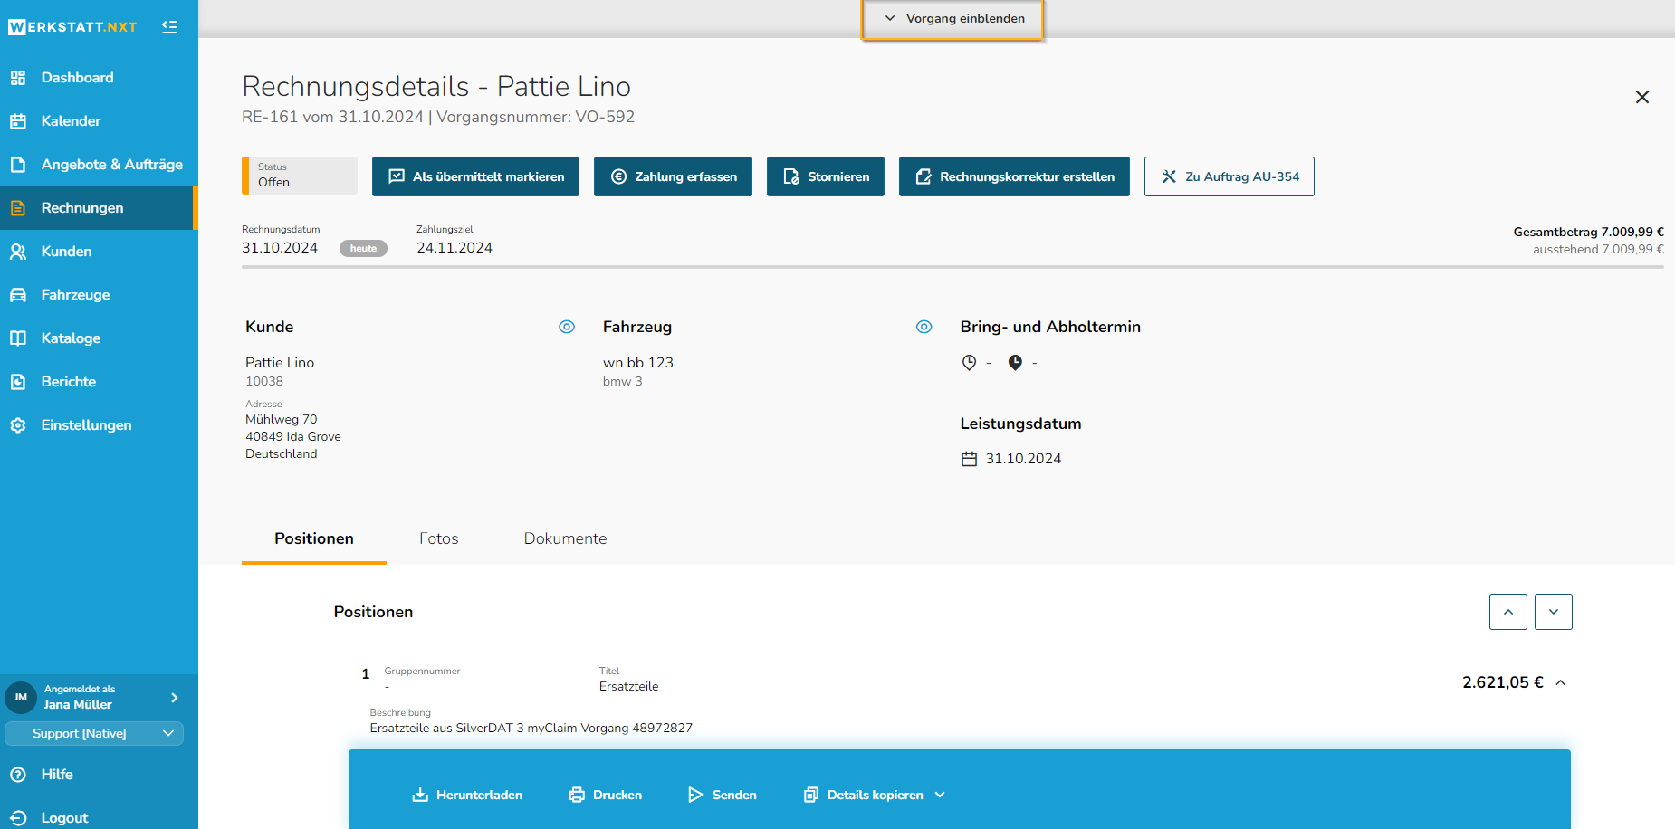Open the Support [Native] dropdown
1675x829 pixels.
[x=94, y=733]
